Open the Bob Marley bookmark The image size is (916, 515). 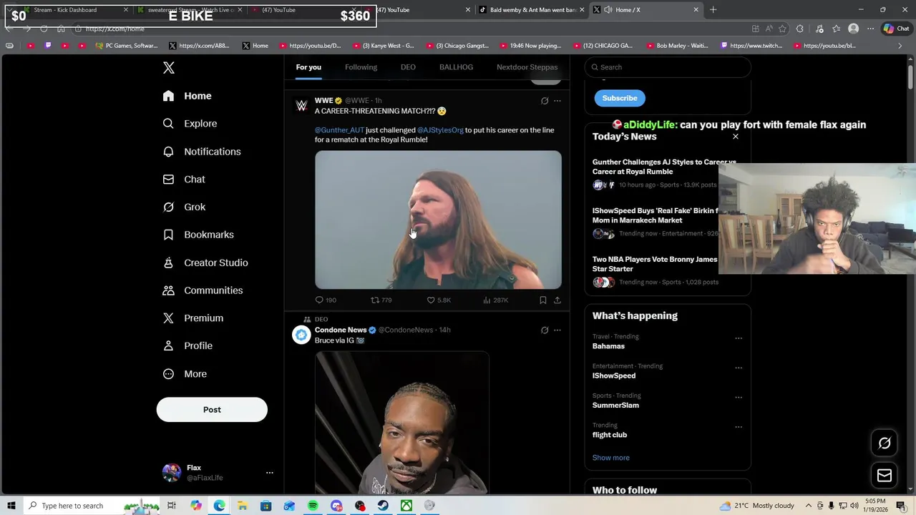(x=676, y=46)
